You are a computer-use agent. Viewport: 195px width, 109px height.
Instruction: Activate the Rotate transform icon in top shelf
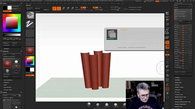72,8
